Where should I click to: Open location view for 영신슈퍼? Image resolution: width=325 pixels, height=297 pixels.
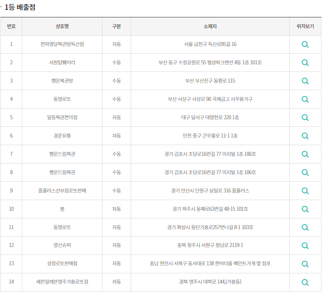pyautogui.click(x=305, y=246)
